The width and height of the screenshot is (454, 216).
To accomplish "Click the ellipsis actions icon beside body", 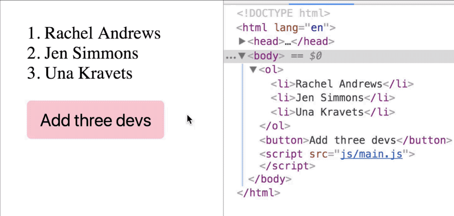I will click(x=230, y=57).
